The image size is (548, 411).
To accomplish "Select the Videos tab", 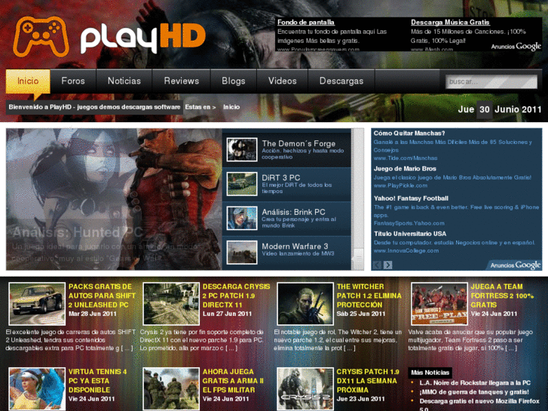I will 283,81.
